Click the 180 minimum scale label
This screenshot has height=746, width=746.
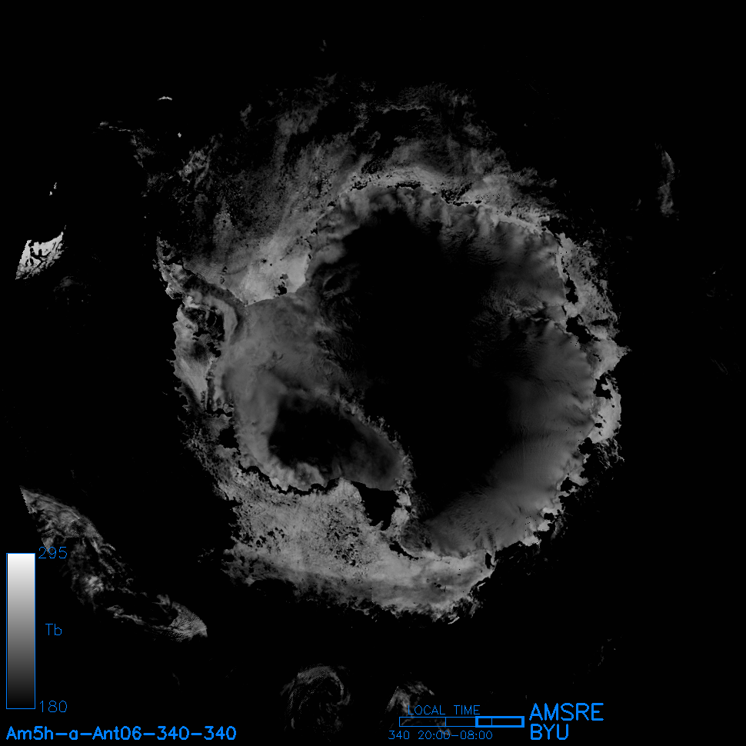[52, 706]
